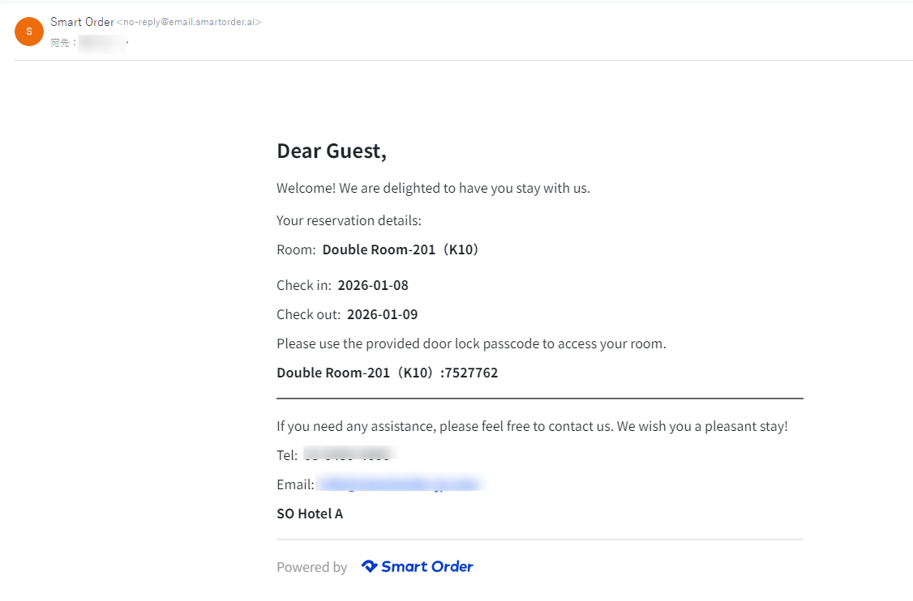913x601 pixels.
Task: Click the no-reply sender email address
Action: click(189, 23)
